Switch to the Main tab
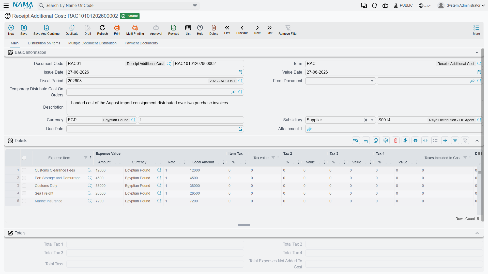Screen dimensions: 488x274 click(x=15, y=43)
